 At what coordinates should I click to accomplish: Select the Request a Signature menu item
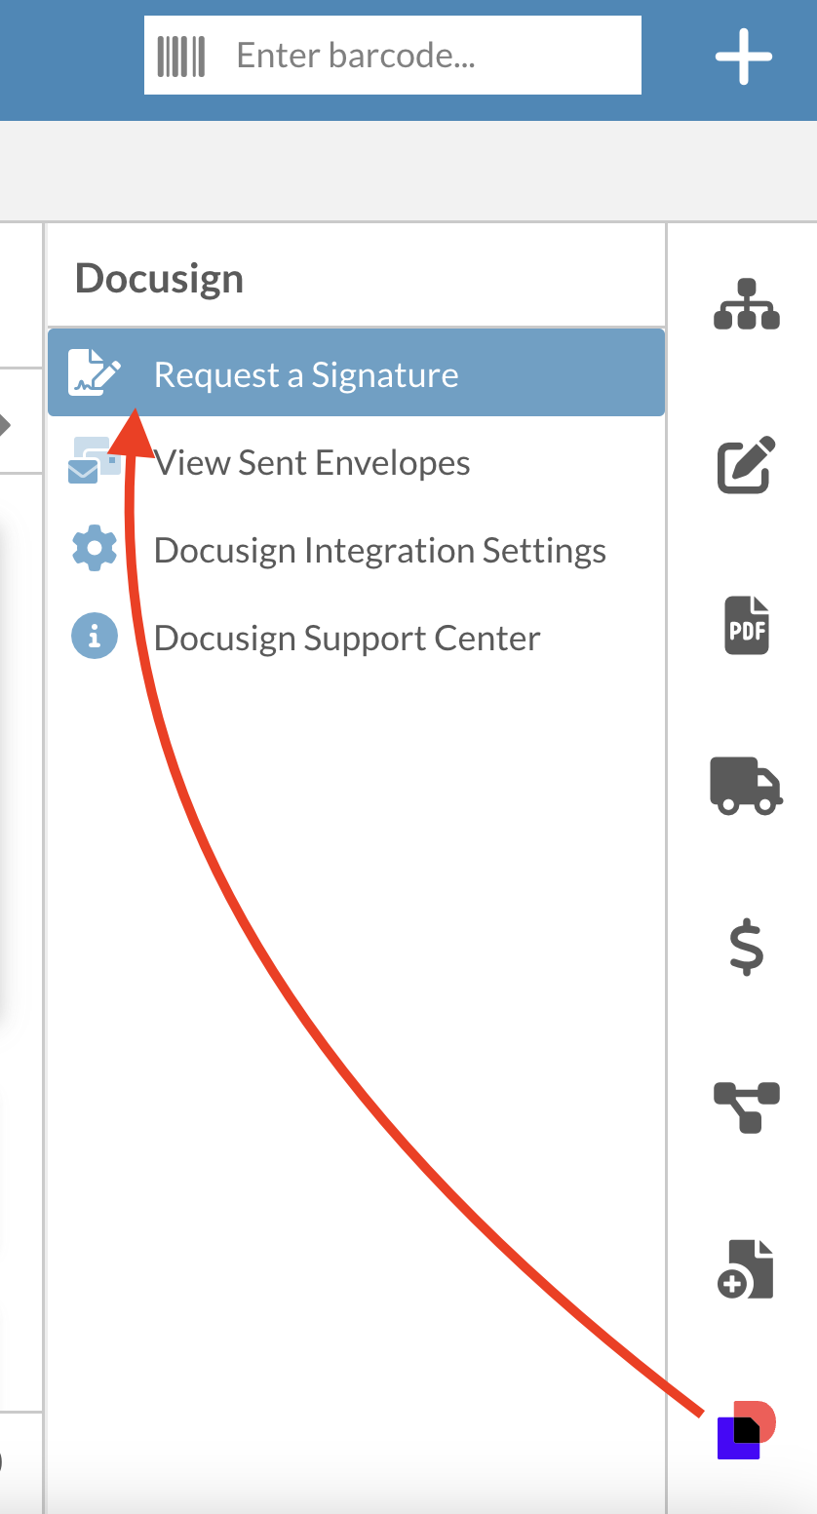306,374
